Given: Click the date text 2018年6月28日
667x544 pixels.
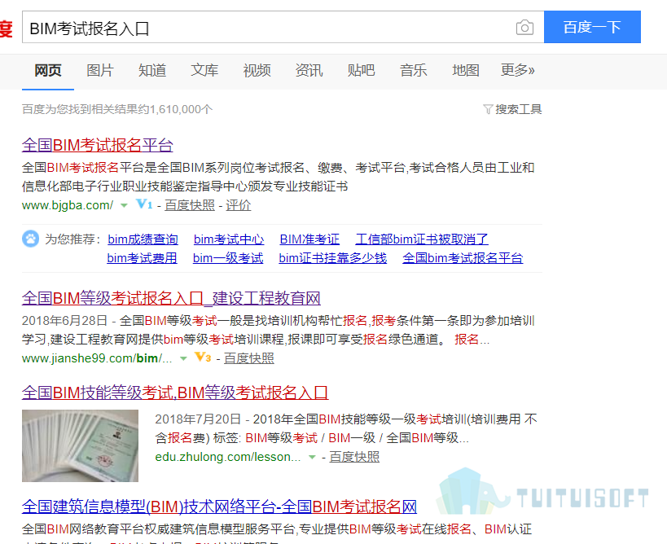Looking at the screenshot, I should 64,321.
